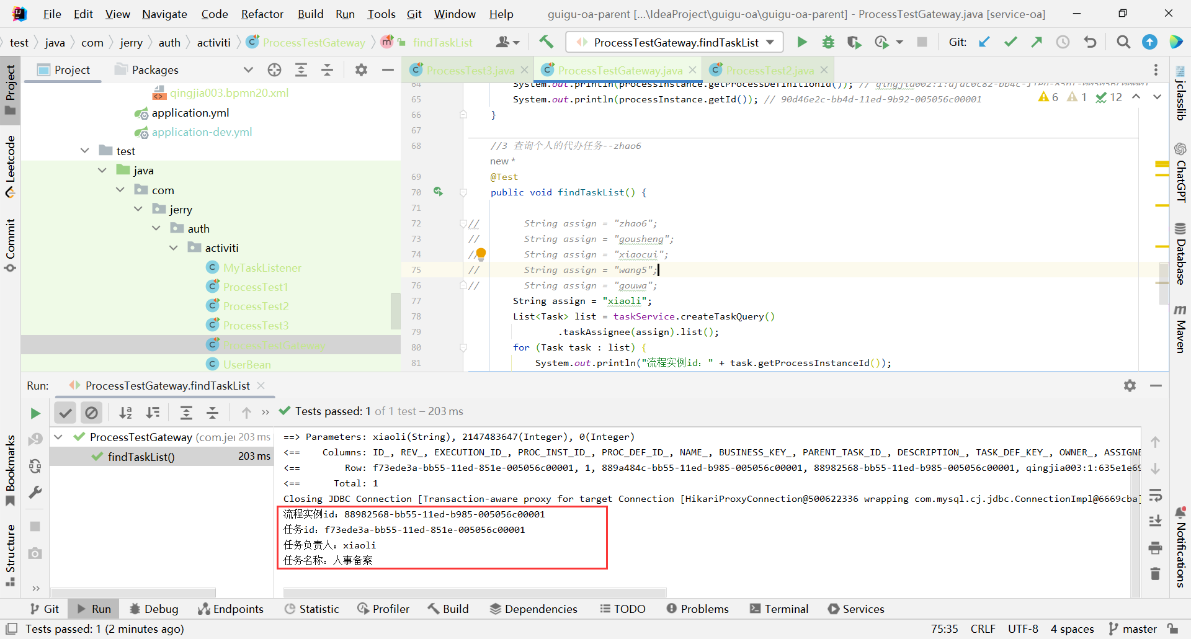Start debugging with the Debug bug icon
The image size is (1191, 639).
click(828, 42)
